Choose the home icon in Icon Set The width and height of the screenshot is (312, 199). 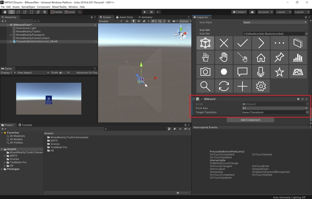coord(261,57)
